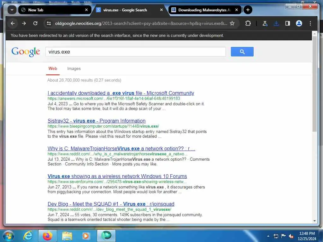
Task: Bookmark this page with the star icon
Action: [232, 23]
